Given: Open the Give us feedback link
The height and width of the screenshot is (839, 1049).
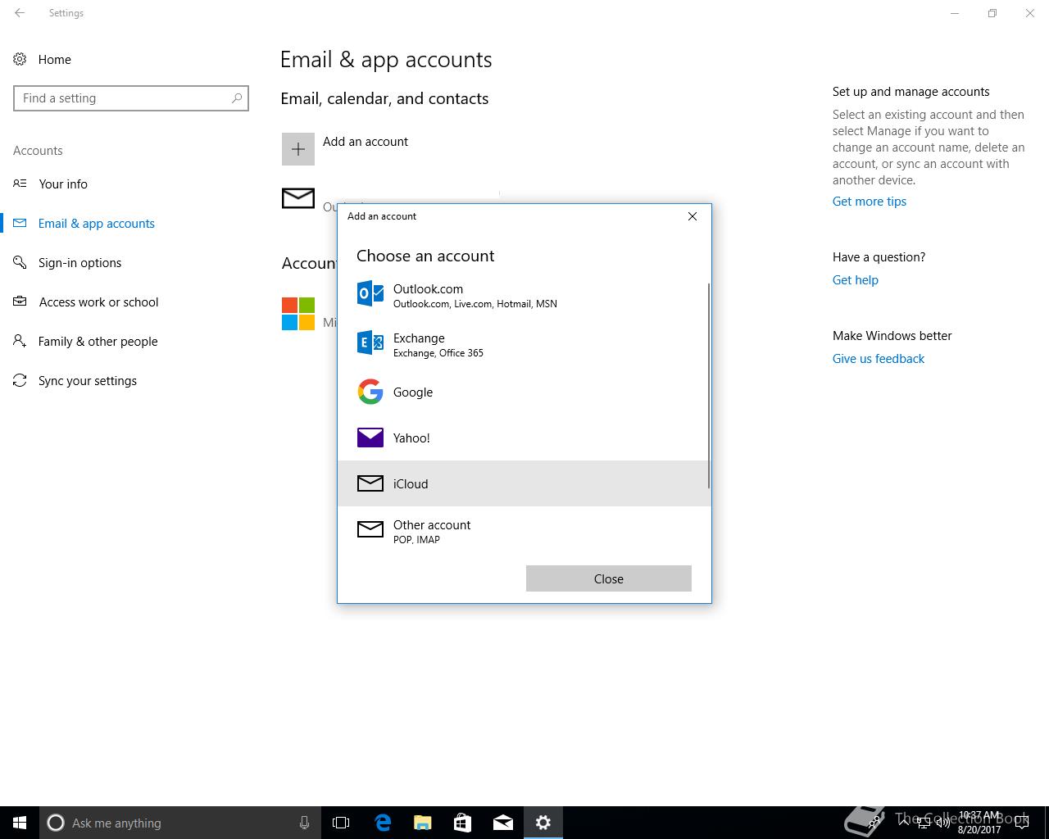Looking at the screenshot, I should [879, 359].
